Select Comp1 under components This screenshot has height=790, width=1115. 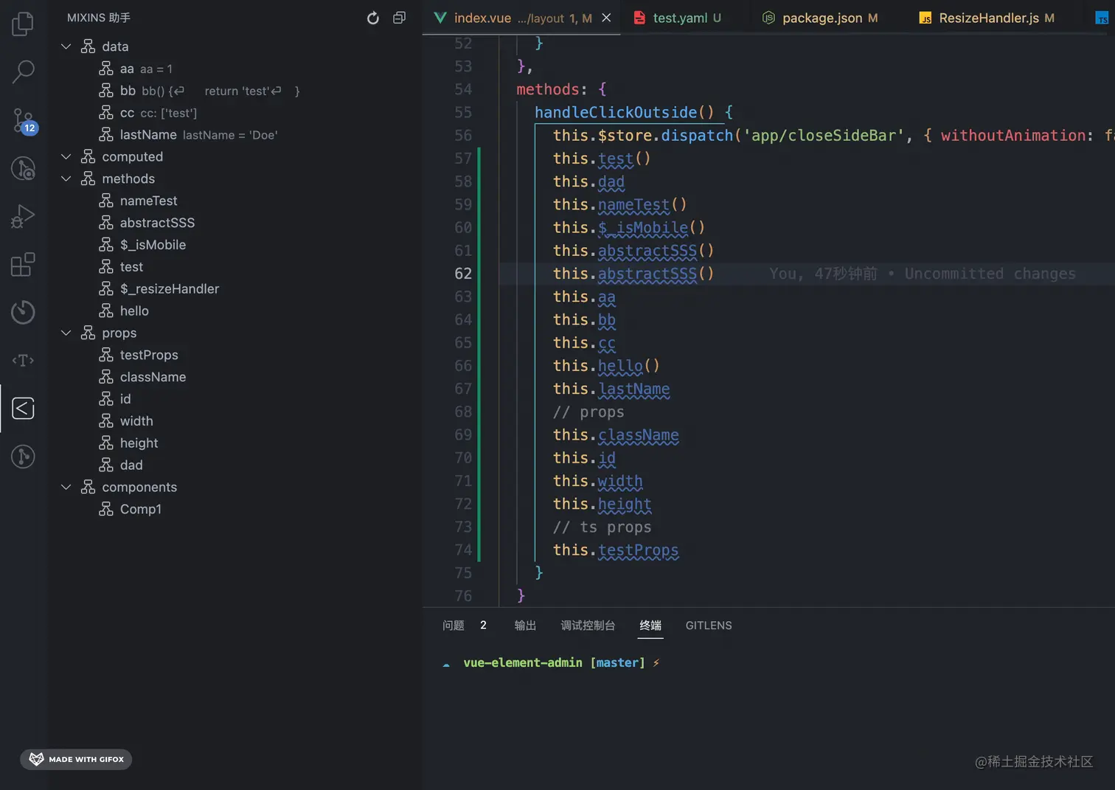235,509
